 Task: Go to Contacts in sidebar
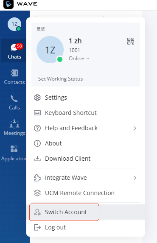point(14,77)
